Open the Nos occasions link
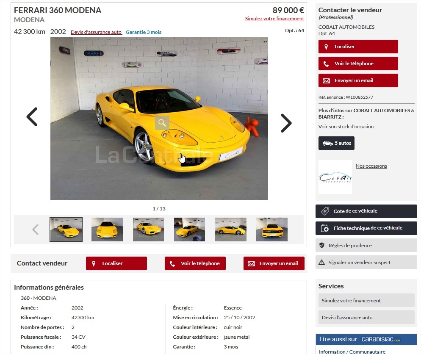 pyautogui.click(x=371, y=166)
